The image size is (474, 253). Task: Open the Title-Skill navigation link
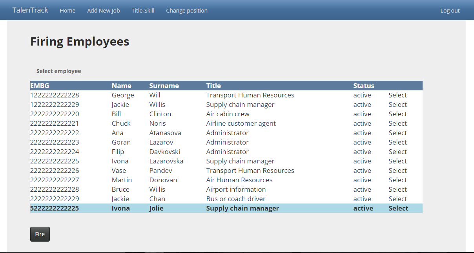point(143,11)
